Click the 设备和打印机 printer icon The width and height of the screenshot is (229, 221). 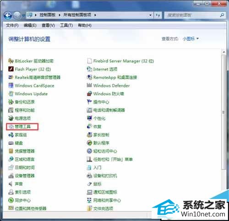pos(89,176)
